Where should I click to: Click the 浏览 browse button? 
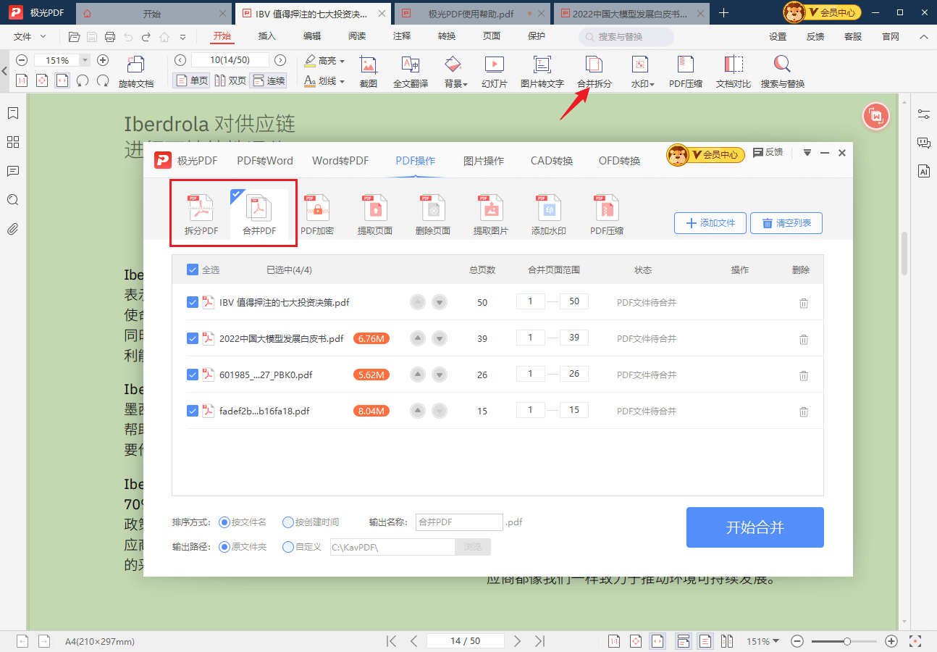pyautogui.click(x=473, y=547)
